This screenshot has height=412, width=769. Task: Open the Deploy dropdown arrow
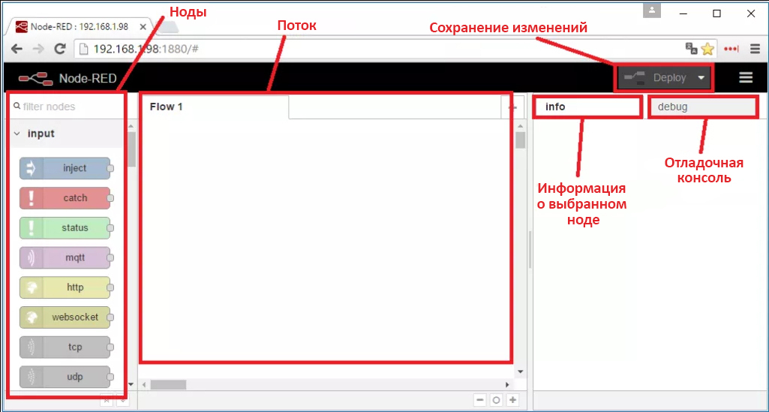tap(701, 77)
